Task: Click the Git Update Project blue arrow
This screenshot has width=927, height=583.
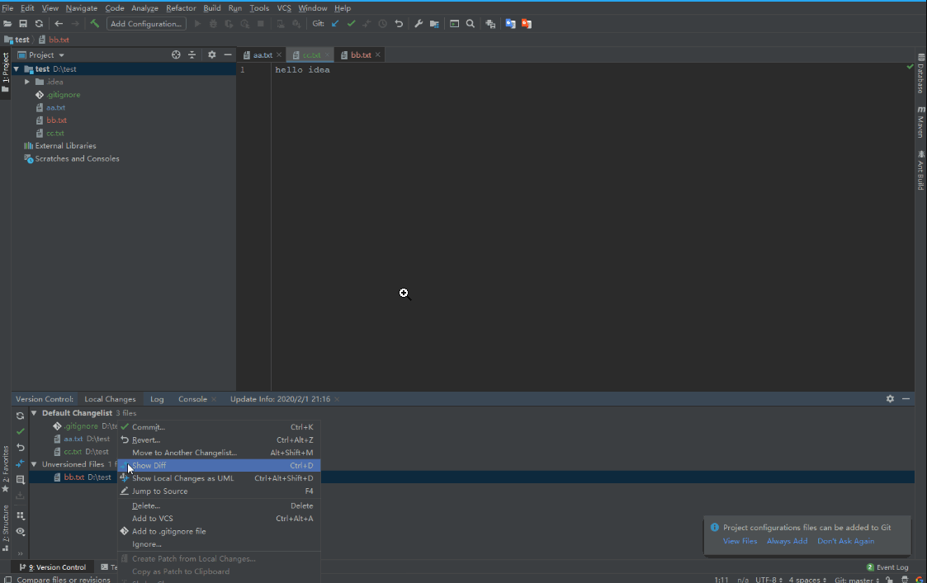Action: [335, 24]
